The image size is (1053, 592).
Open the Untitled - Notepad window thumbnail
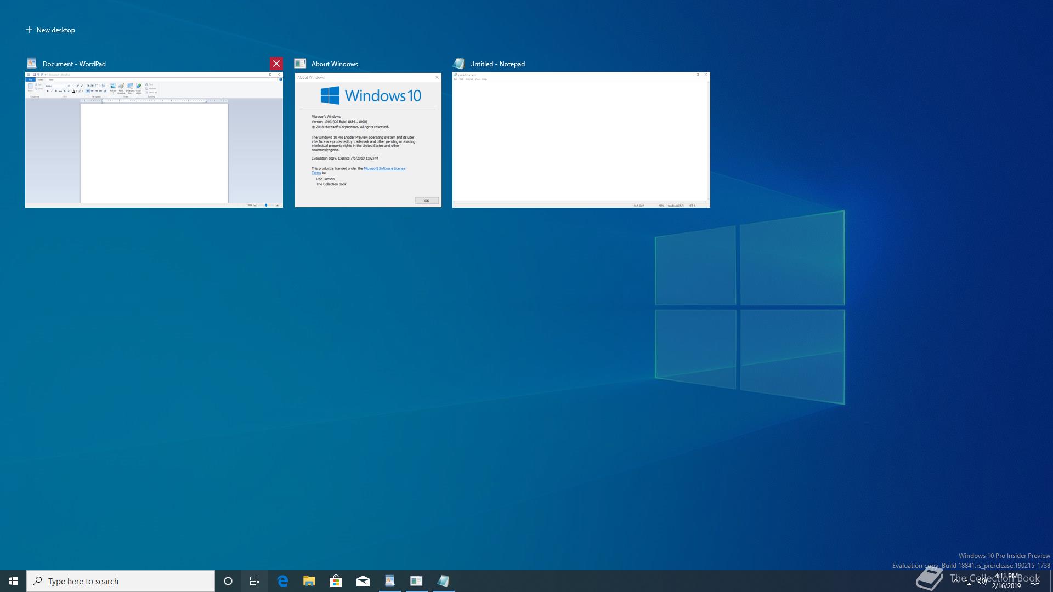click(x=581, y=140)
